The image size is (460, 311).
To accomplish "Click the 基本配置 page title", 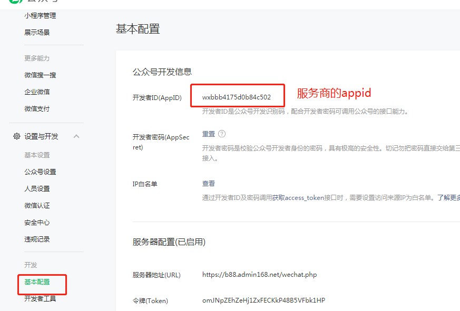I will 138,29.
